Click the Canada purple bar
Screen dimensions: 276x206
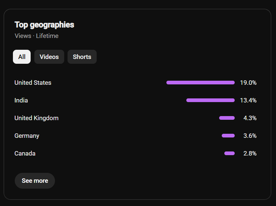click(230, 153)
